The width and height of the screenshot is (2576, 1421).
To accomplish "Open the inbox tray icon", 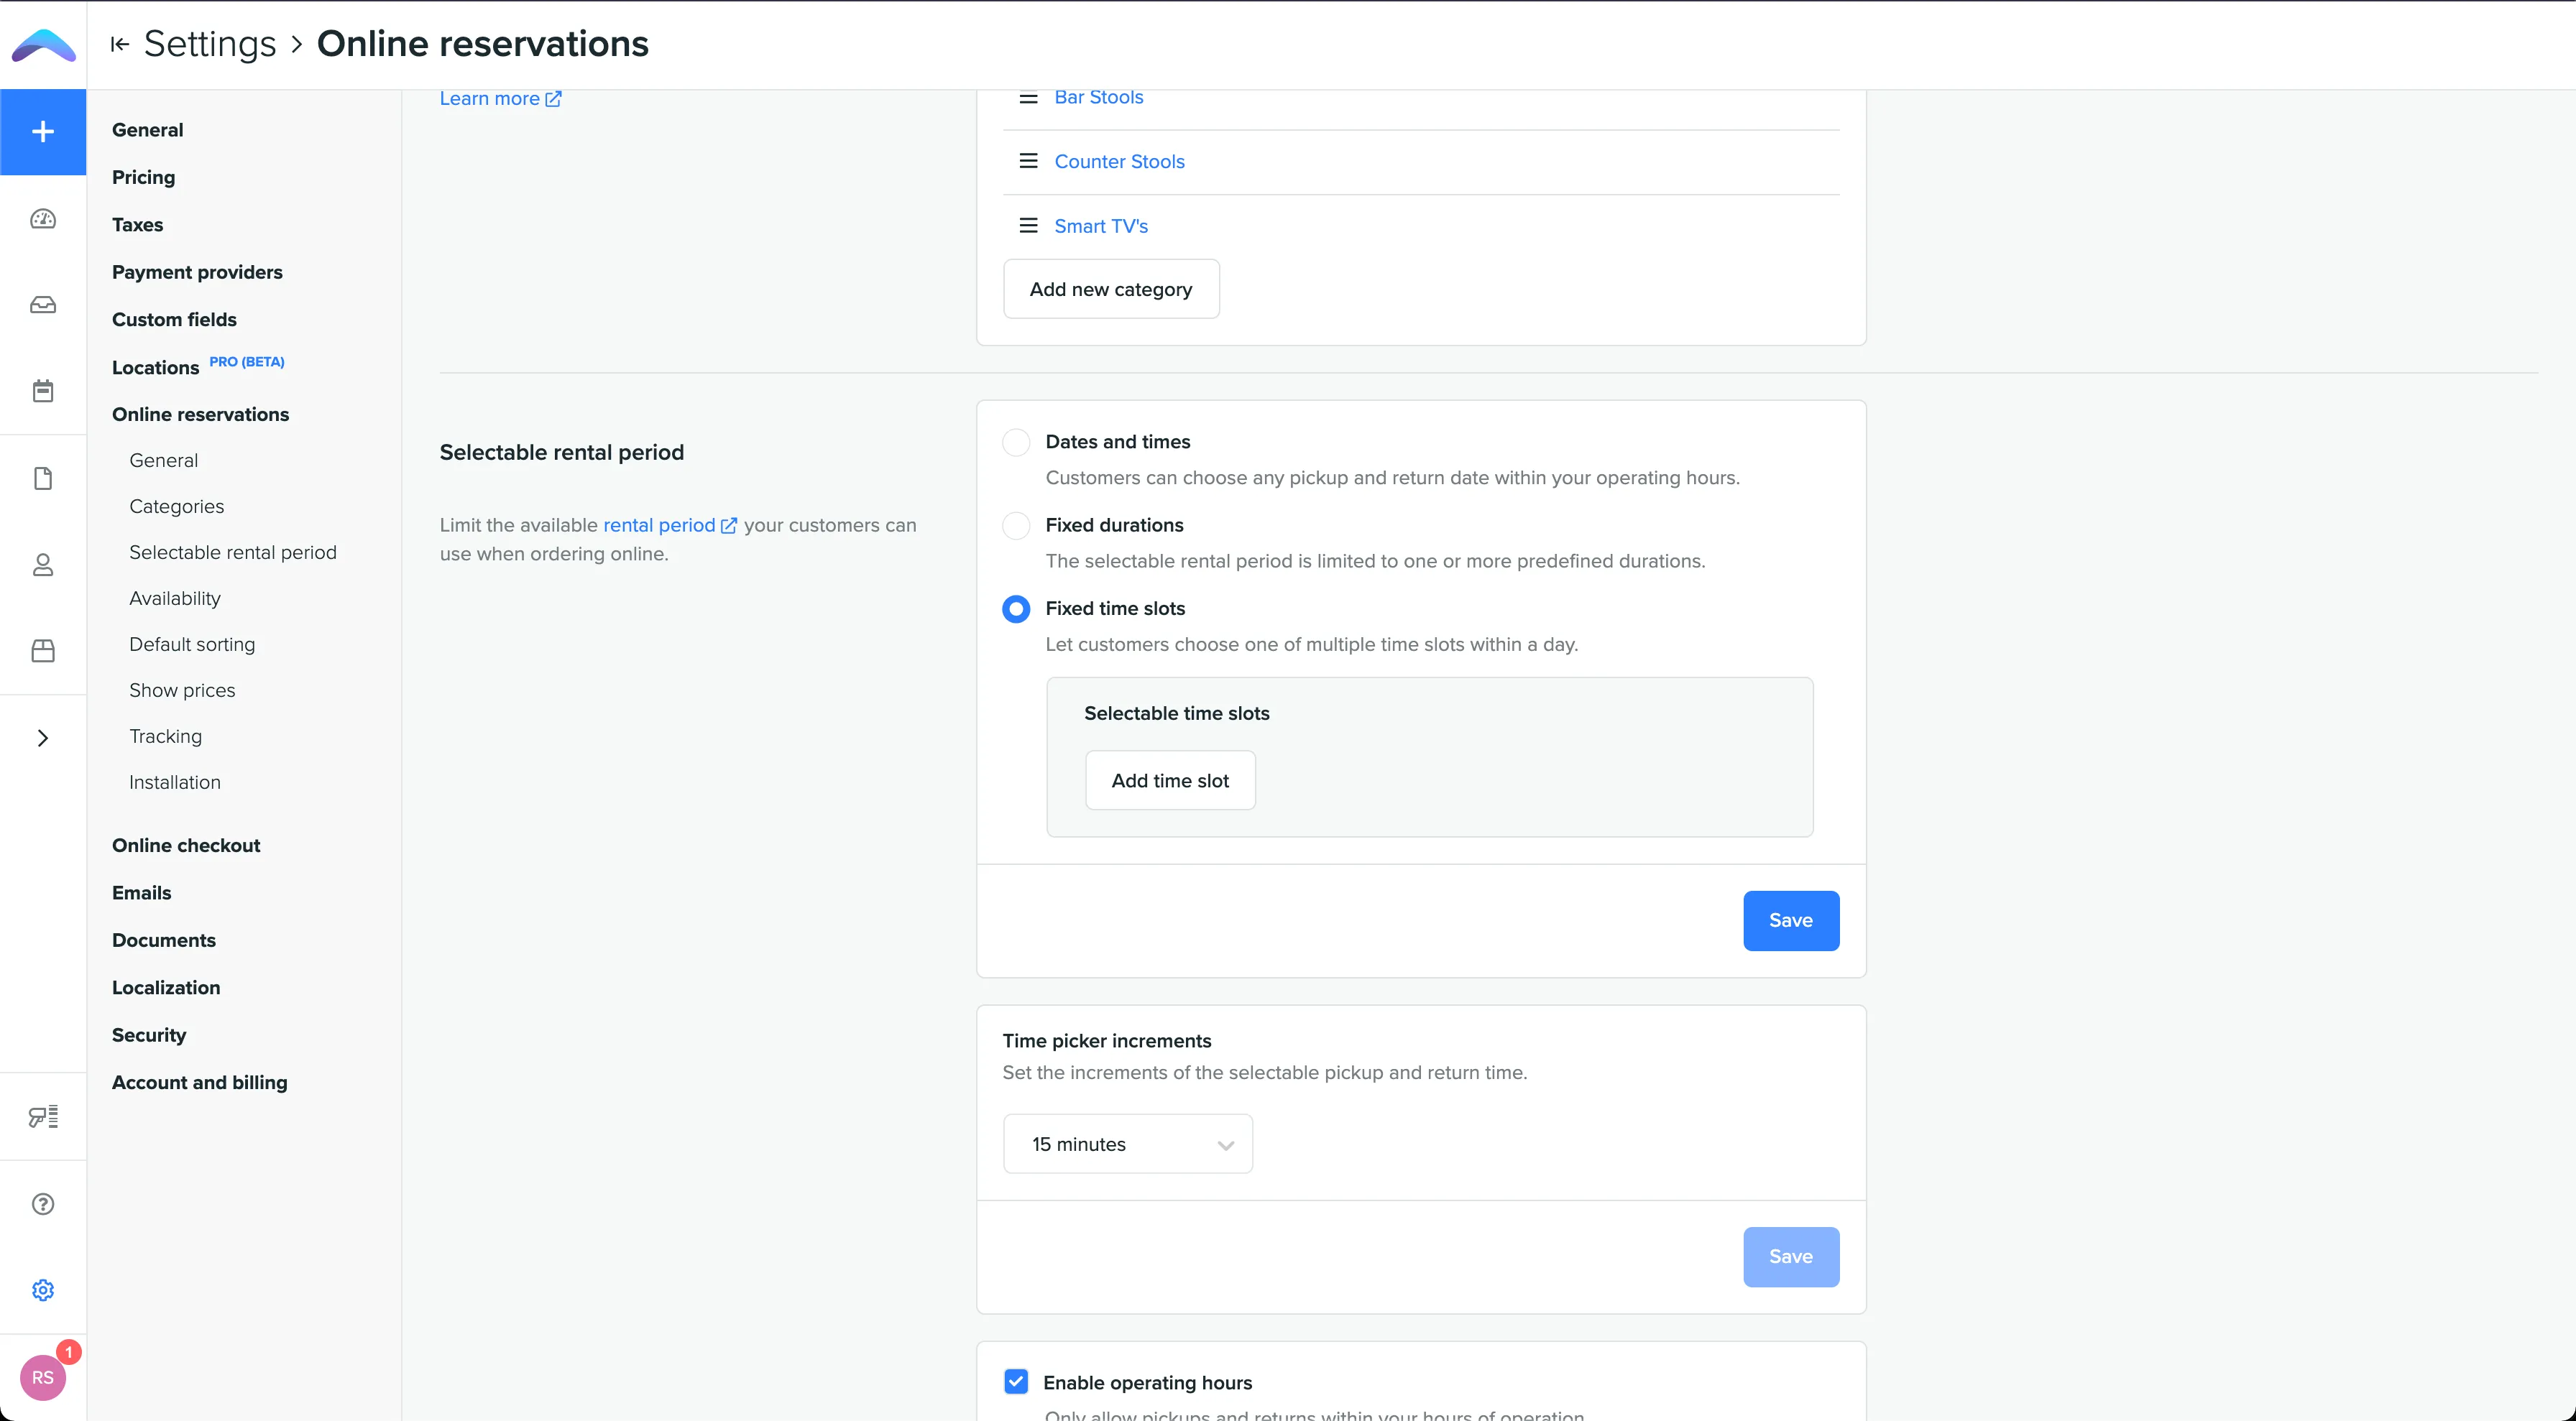I will pos(43,305).
